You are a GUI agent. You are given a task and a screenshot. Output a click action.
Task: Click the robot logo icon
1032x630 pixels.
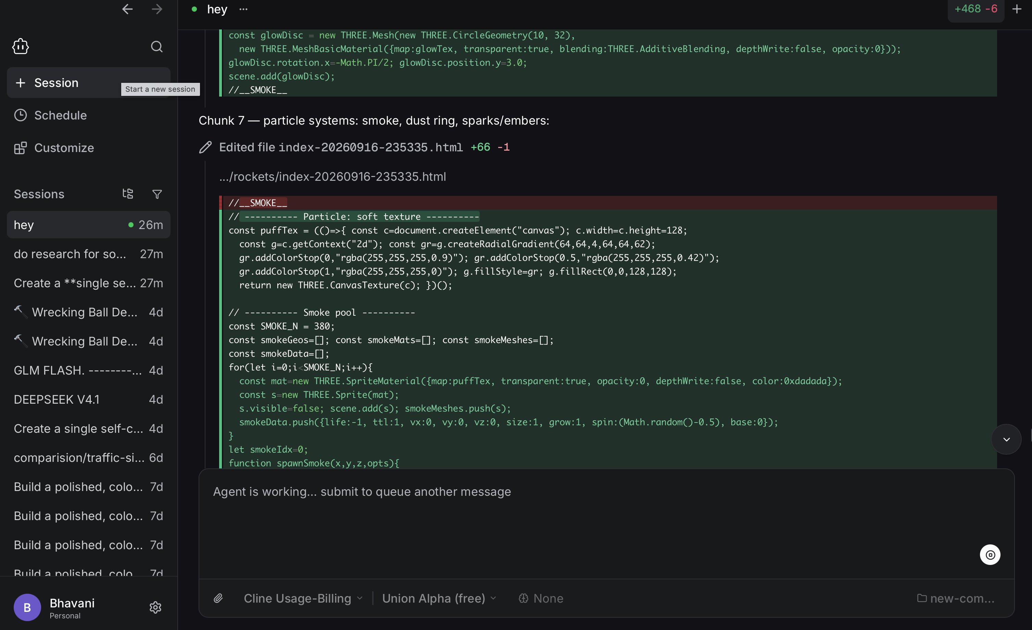tap(21, 47)
